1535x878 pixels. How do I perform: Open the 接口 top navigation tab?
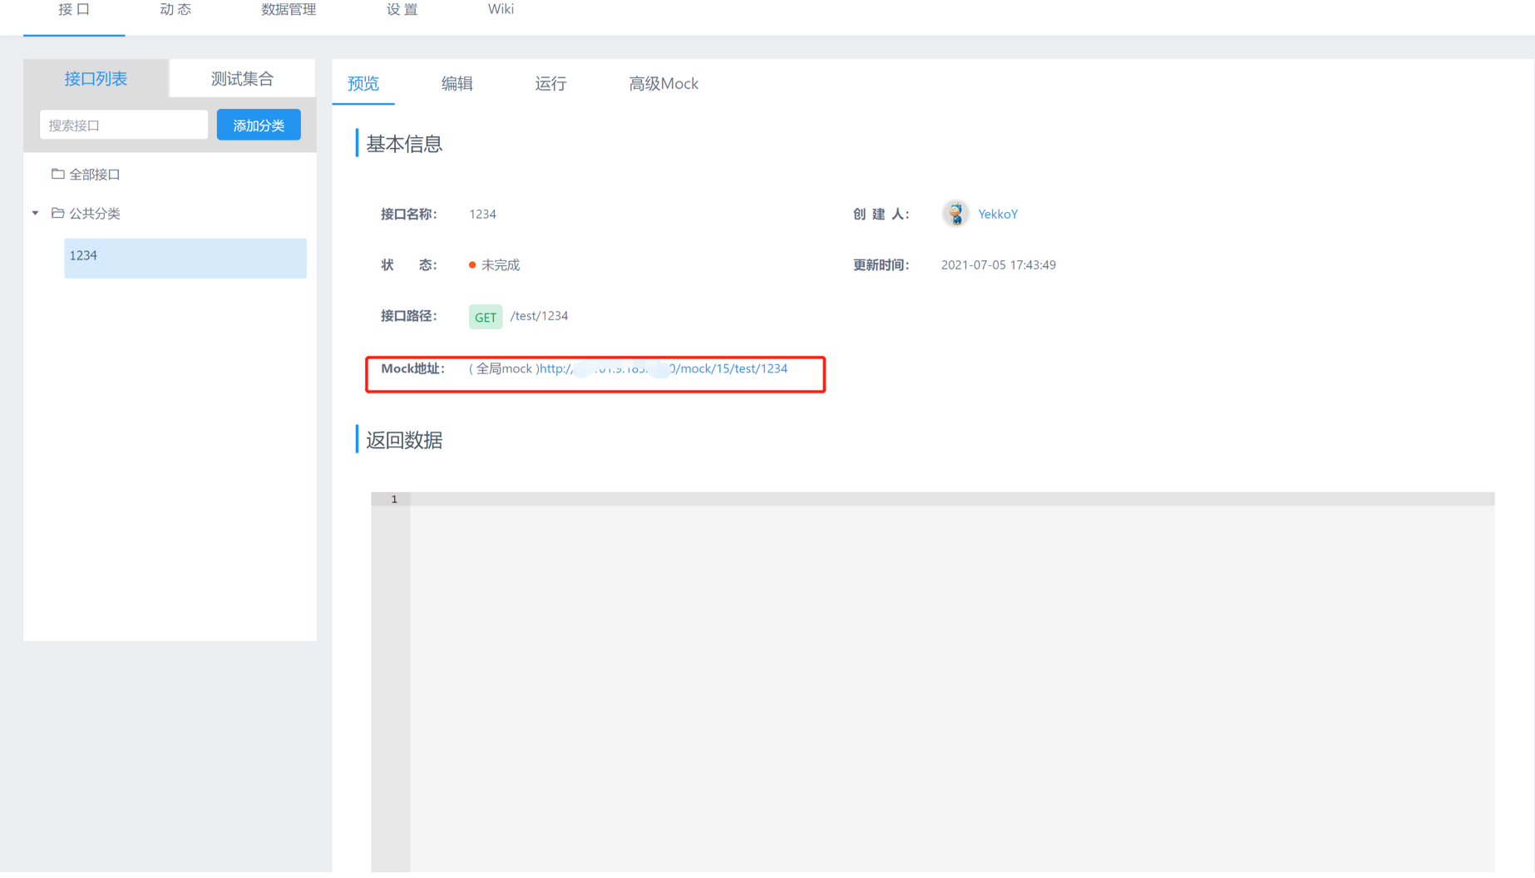tap(74, 10)
